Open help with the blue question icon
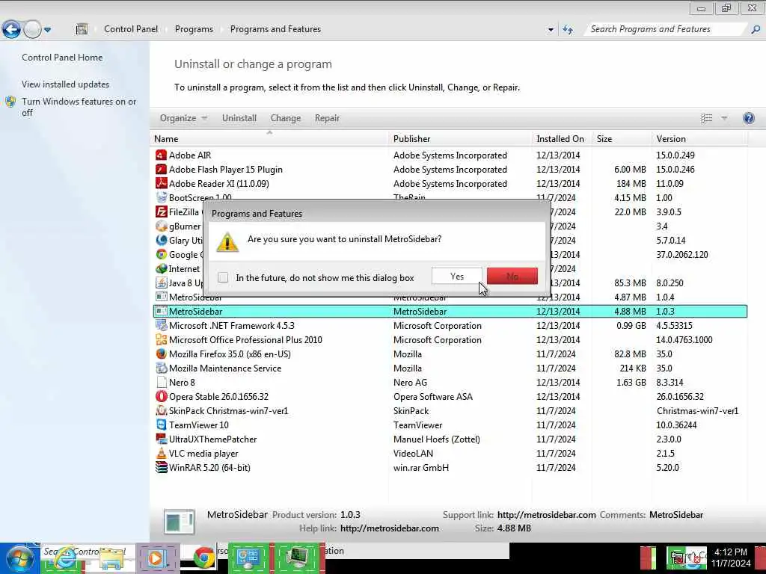Screen dimensions: 766x574 coord(748,118)
